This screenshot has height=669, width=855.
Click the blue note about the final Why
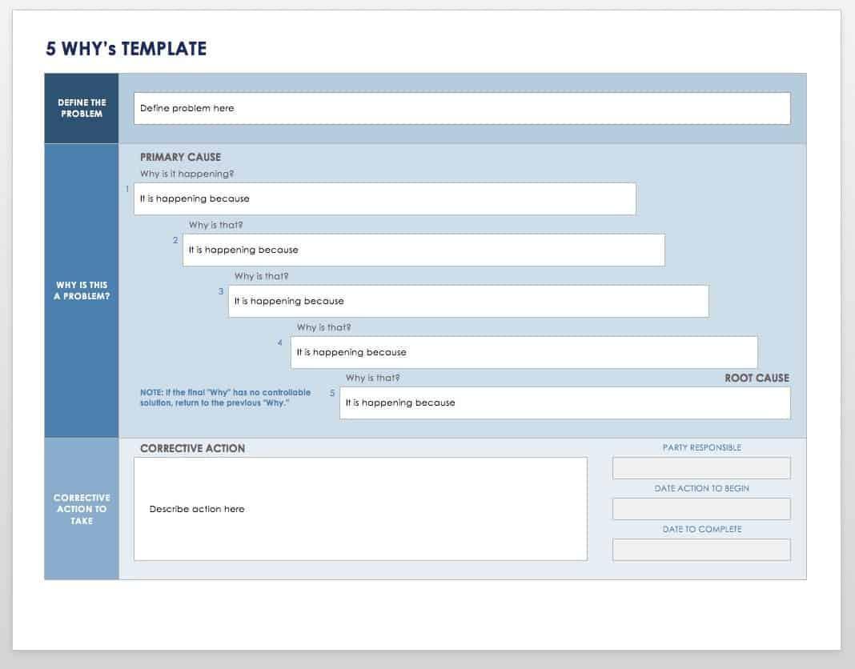point(224,397)
